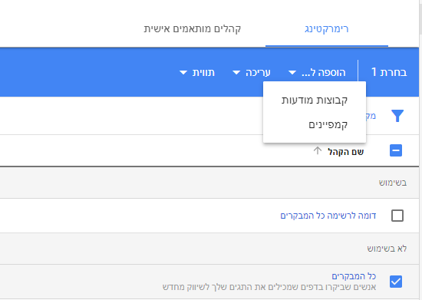This screenshot has height=300, width=422.
Task: Click the לא בשימוש group header row
Action: (209, 249)
